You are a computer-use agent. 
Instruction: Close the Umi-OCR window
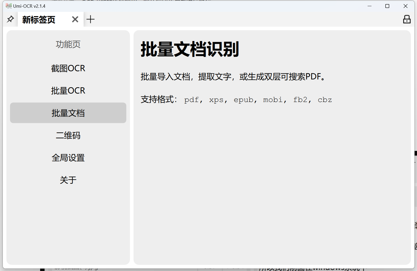point(405,6)
